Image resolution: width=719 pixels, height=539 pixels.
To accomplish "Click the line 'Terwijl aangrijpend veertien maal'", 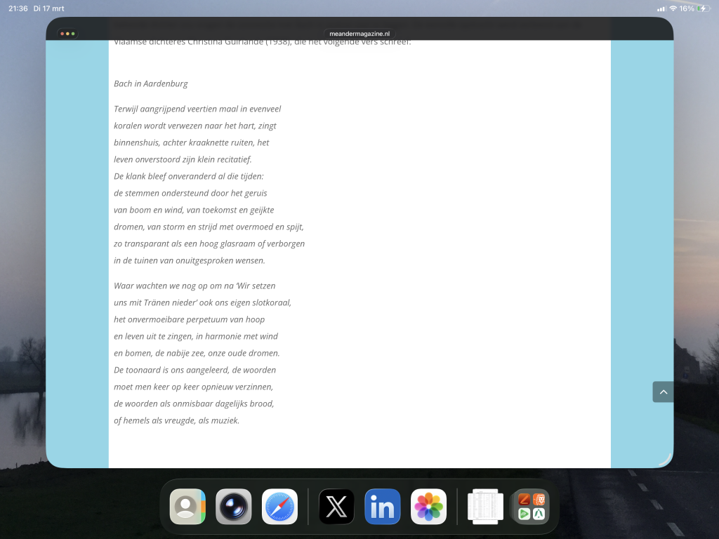I will click(197, 109).
